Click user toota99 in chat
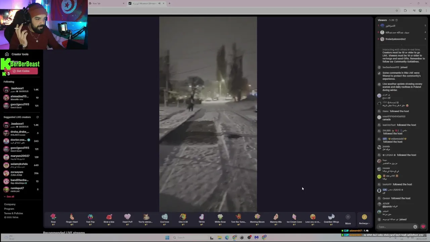430x242 pixels. point(387,184)
